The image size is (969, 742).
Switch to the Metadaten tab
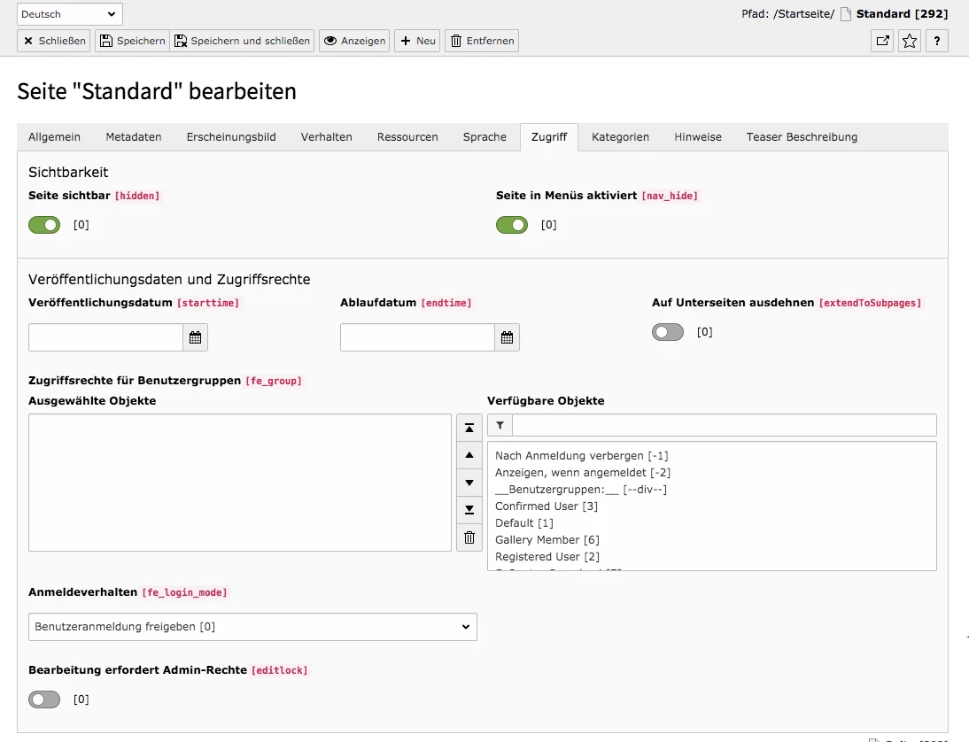[134, 136]
